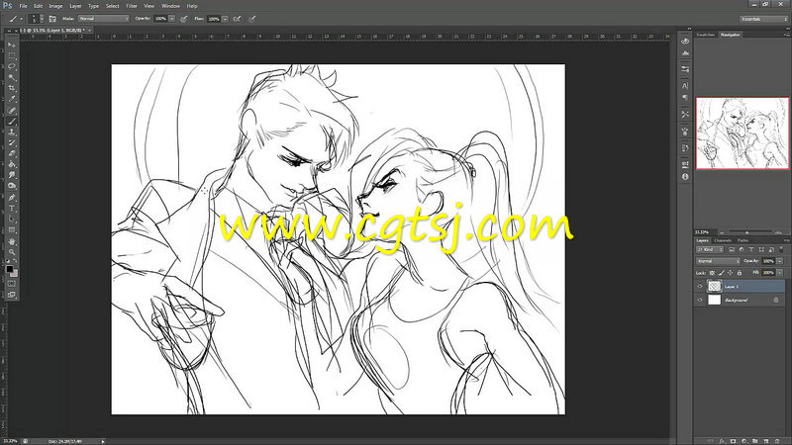
Task: Open the Opacity dropdown arrow in options bar
Action: [171, 19]
